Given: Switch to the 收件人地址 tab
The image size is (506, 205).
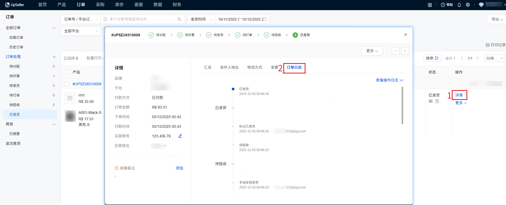Looking at the screenshot, I should [x=229, y=67].
